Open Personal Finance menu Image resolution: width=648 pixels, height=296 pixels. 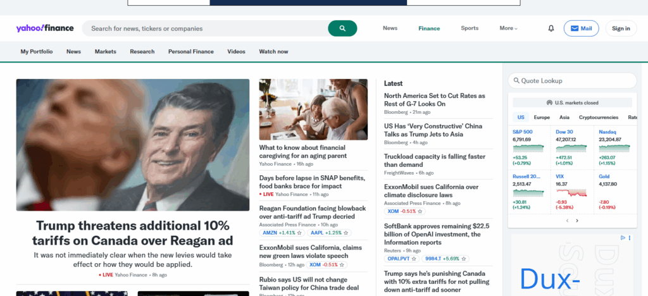point(191,52)
